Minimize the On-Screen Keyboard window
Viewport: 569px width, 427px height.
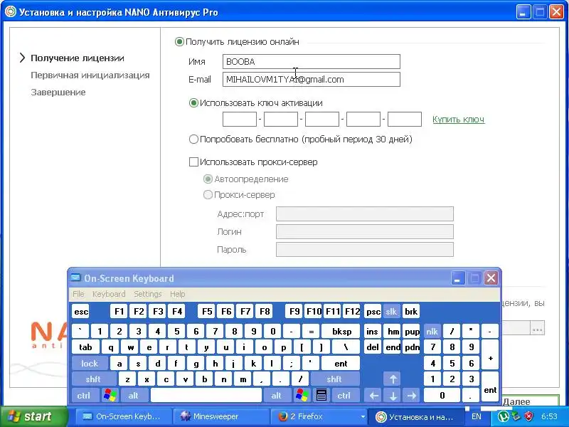(458, 278)
